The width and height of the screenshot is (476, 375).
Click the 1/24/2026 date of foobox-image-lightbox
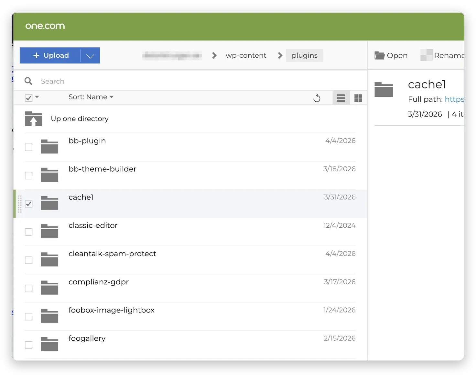tap(340, 310)
